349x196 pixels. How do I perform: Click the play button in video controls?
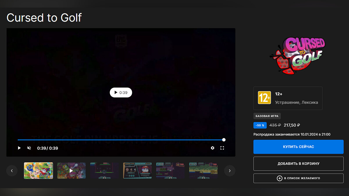coord(19,148)
